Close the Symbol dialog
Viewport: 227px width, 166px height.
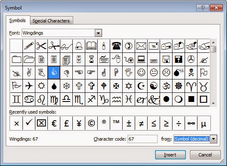tap(216, 7)
